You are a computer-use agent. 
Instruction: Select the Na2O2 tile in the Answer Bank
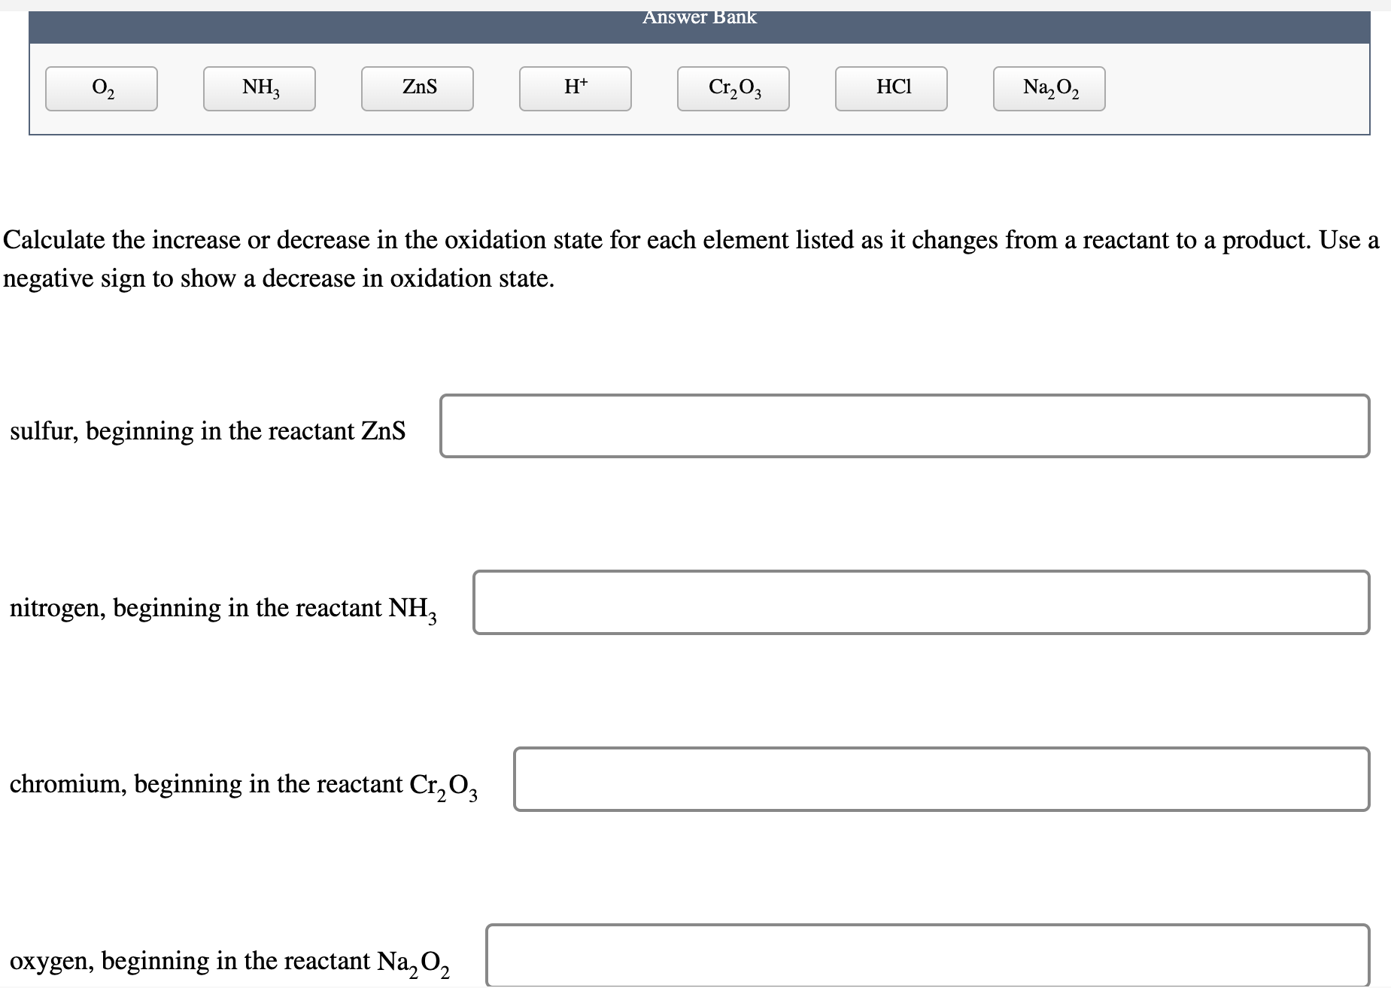(1049, 88)
